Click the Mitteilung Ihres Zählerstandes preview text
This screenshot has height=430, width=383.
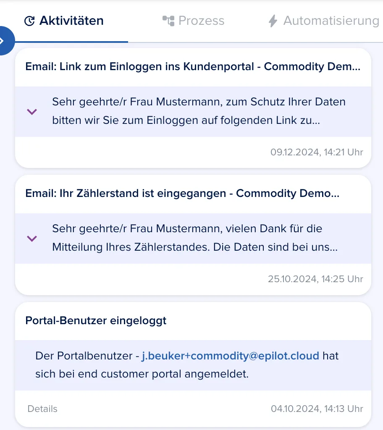[195, 238]
